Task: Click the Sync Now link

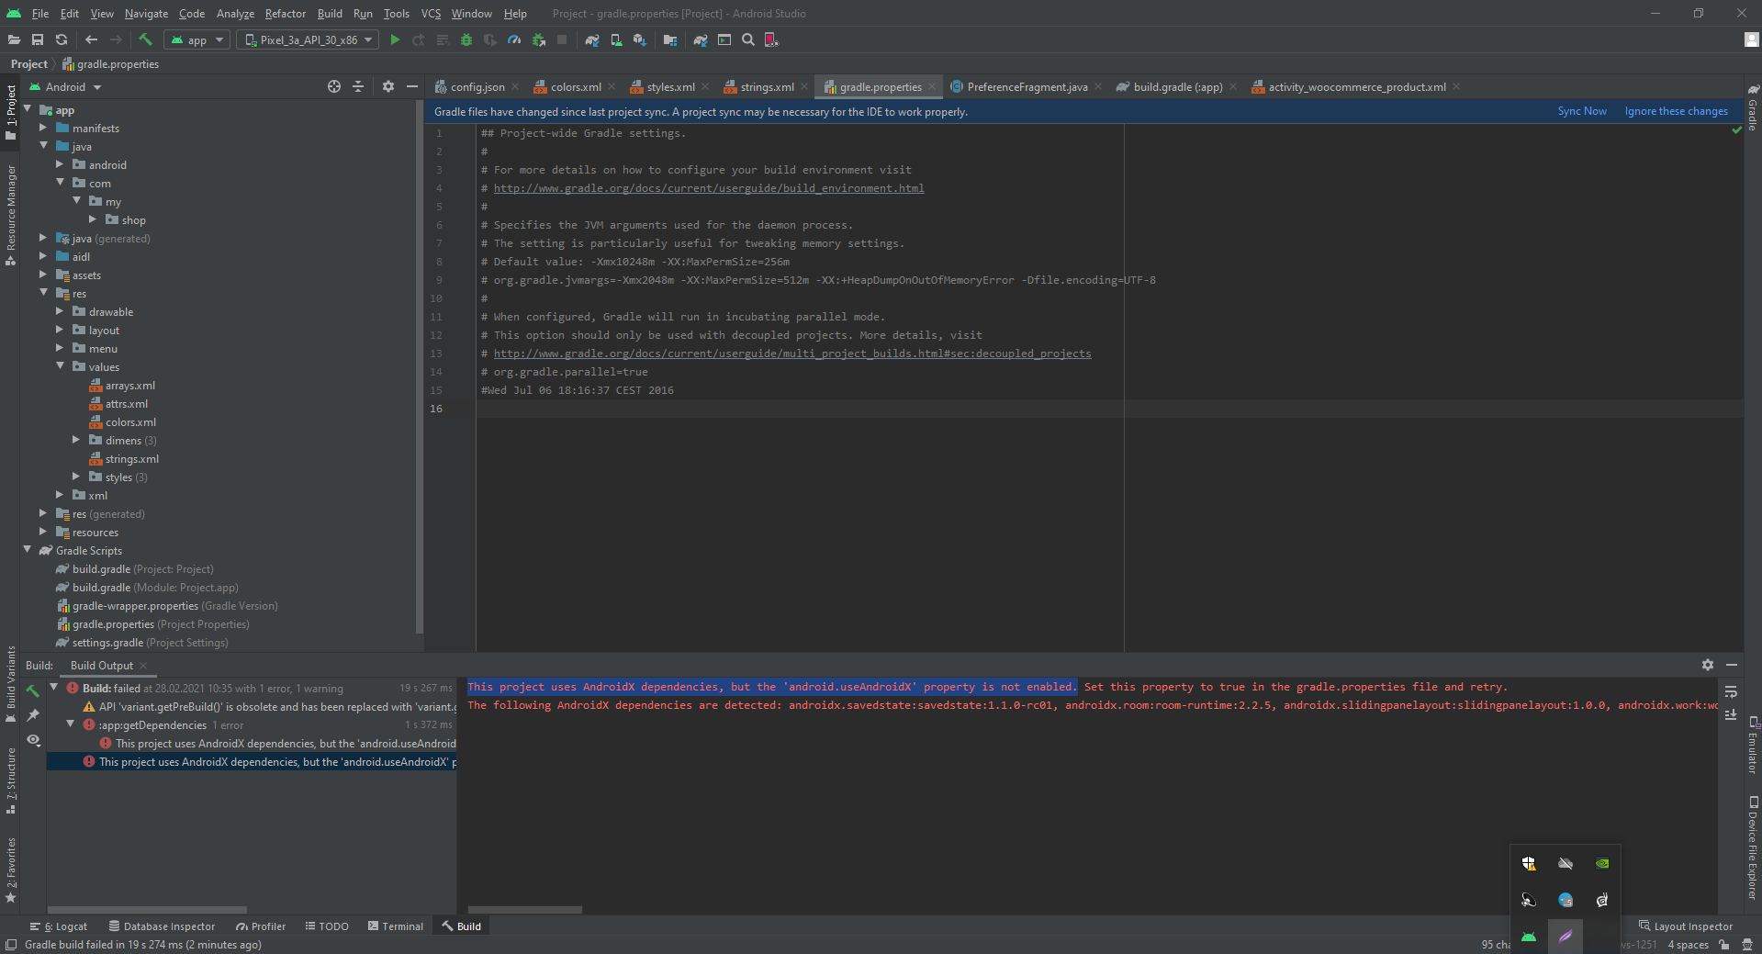Action: click(x=1582, y=111)
